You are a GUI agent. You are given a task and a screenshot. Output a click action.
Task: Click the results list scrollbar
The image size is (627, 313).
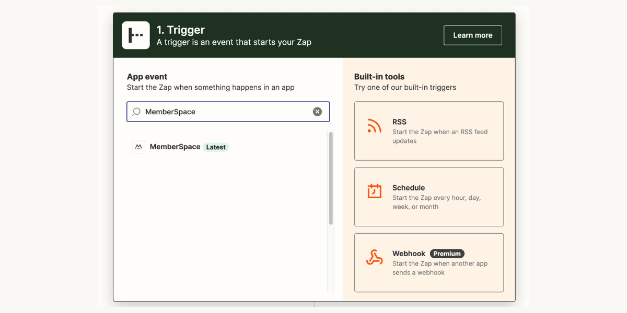click(331, 178)
